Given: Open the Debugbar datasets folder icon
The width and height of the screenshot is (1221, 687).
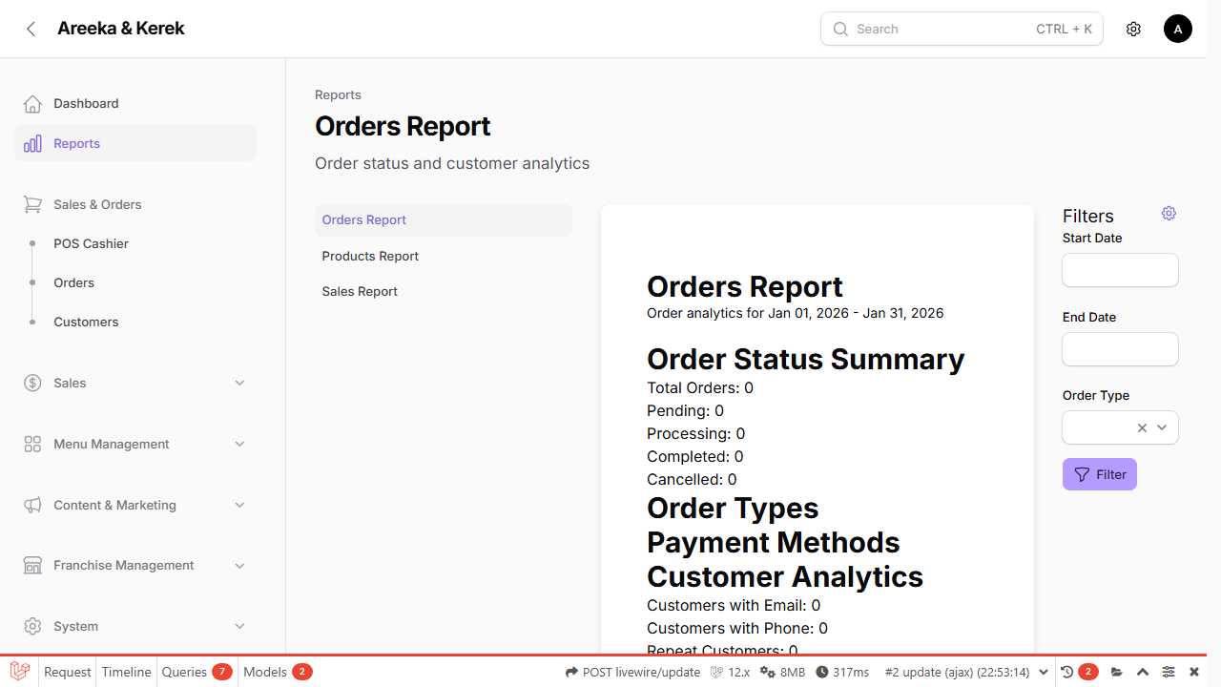Looking at the screenshot, I should pos(1116,671).
